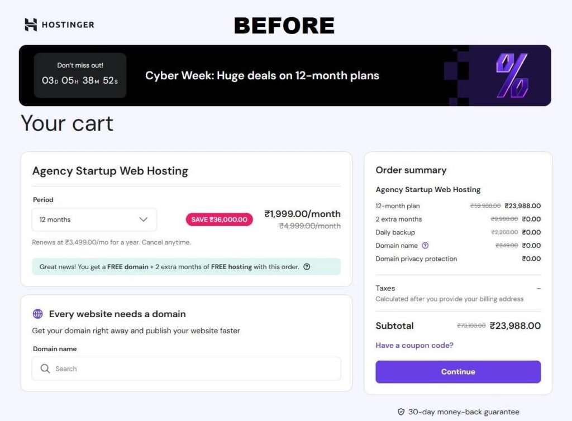The width and height of the screenshot is (572, 421).
Task: Click the Continue button
Action: [458, 372]
